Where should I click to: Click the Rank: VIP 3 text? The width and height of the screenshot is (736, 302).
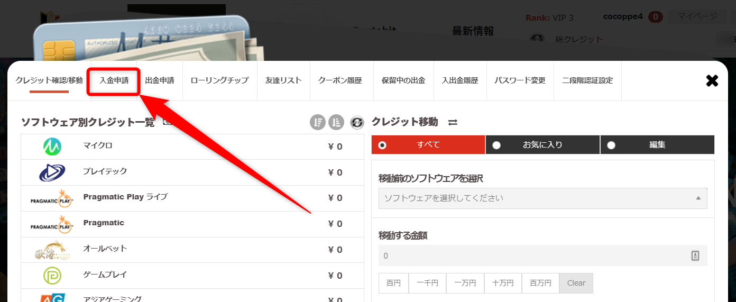[x=549, y=17]
